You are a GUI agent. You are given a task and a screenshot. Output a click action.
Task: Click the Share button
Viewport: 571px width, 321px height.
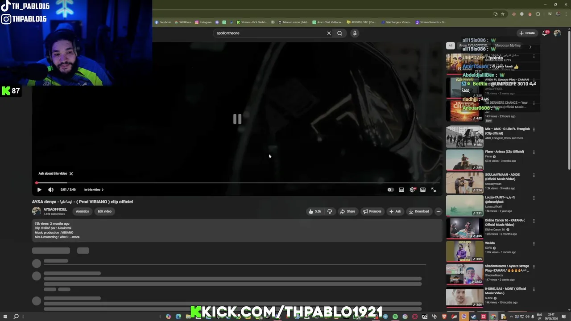pos(348,211)
